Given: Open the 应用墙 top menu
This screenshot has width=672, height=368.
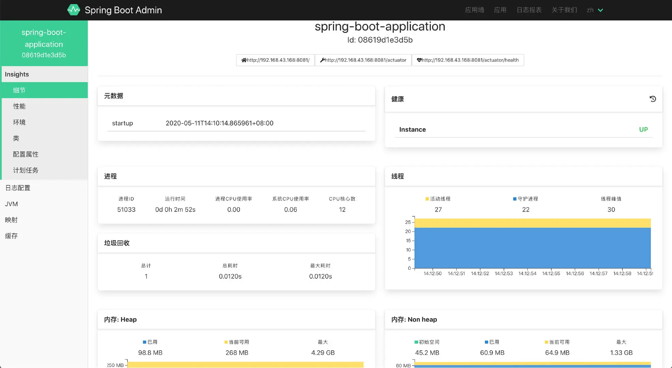Looking at the screenshot, I should coord(474,10).
